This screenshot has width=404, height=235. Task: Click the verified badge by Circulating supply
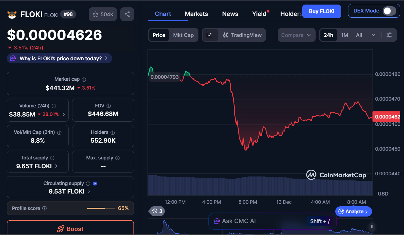click(95, 184)
